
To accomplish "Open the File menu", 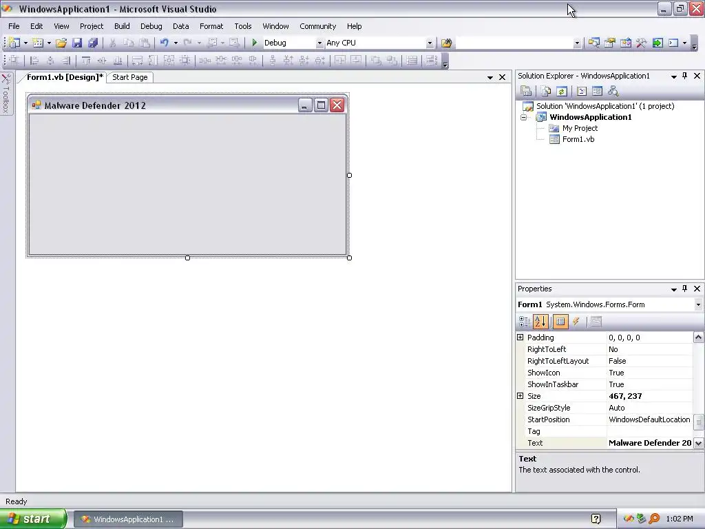I will [14, 26].
